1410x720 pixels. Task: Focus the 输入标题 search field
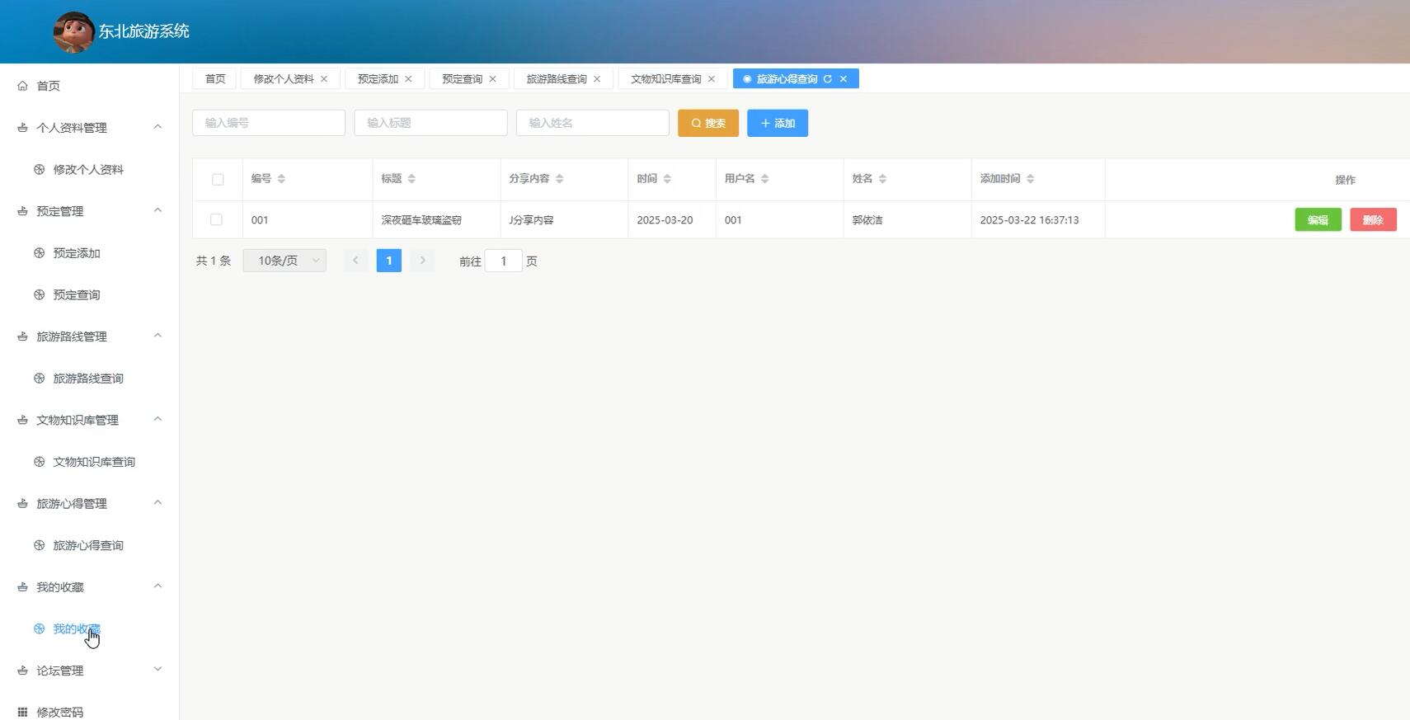(x=430, y=123)
